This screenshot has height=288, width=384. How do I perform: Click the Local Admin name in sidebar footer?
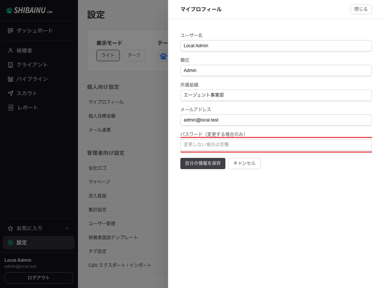coord(18,260)
